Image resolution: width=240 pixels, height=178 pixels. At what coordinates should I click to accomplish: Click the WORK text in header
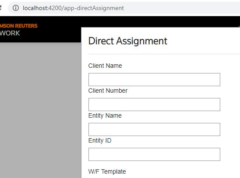point(10,33)
